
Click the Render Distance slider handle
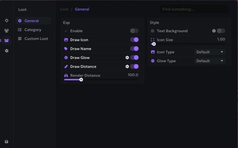point(81,80)
